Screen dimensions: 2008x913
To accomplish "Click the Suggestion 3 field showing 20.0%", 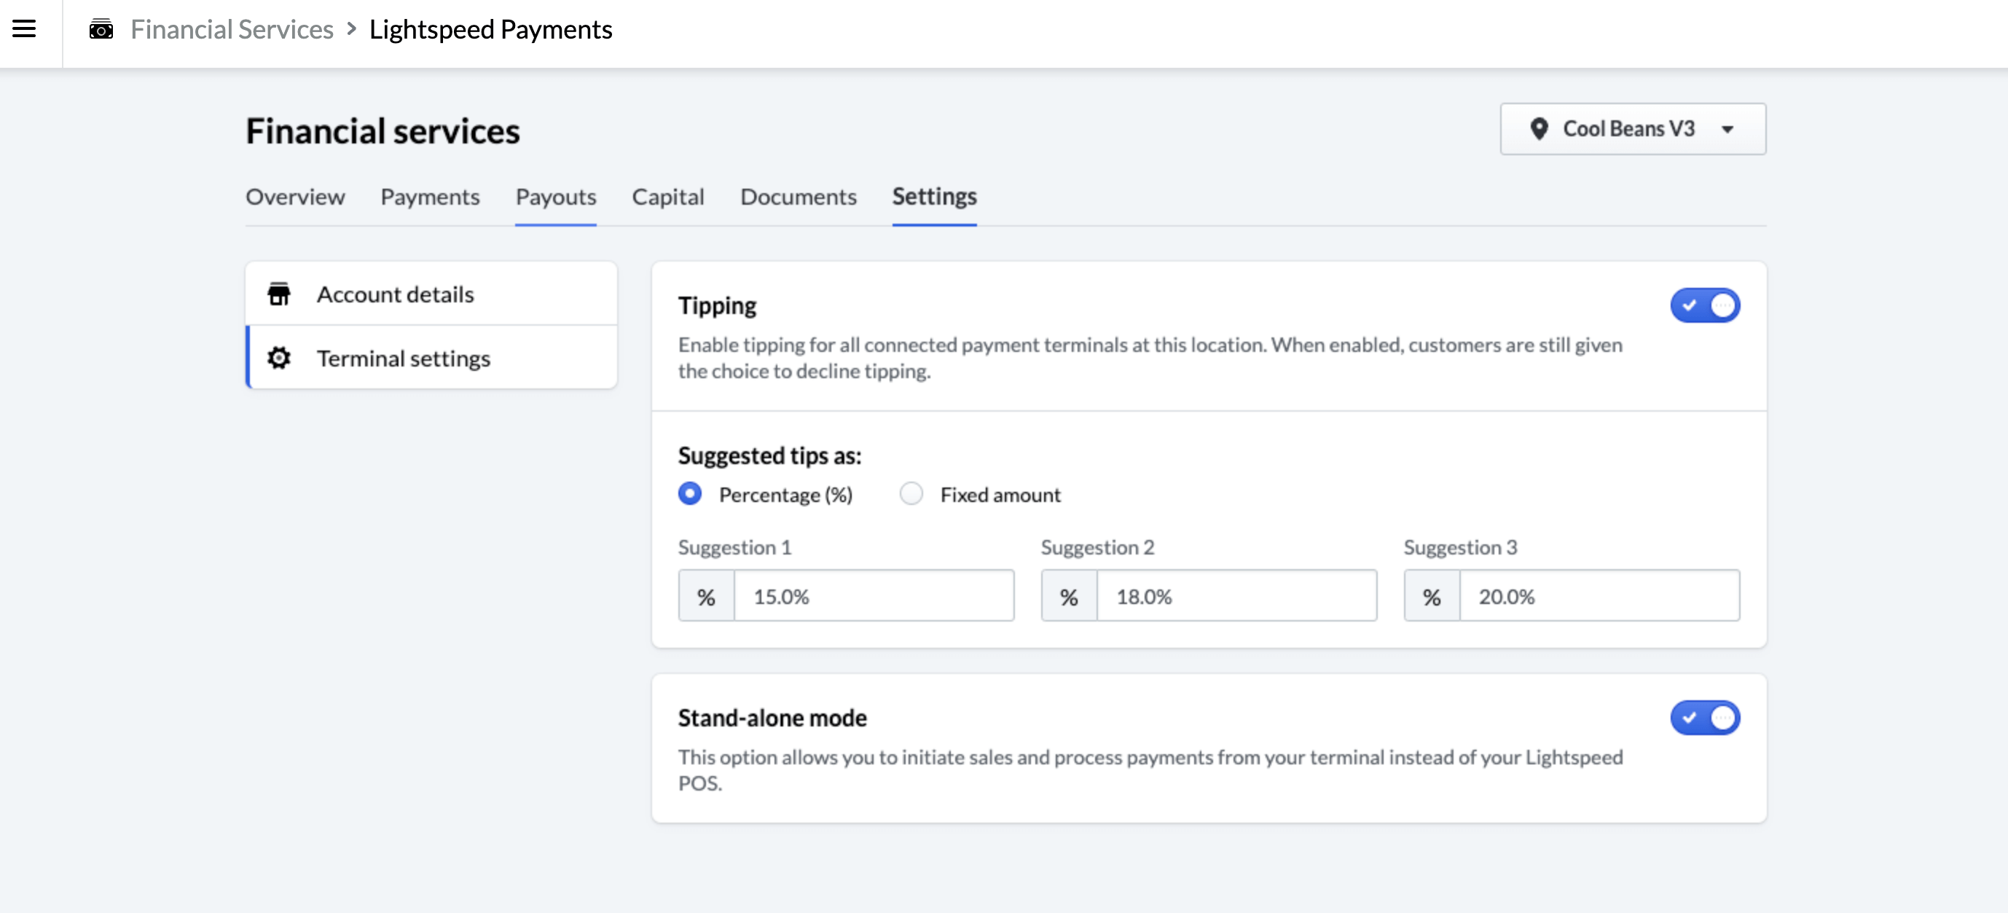I will [1599, 595].
